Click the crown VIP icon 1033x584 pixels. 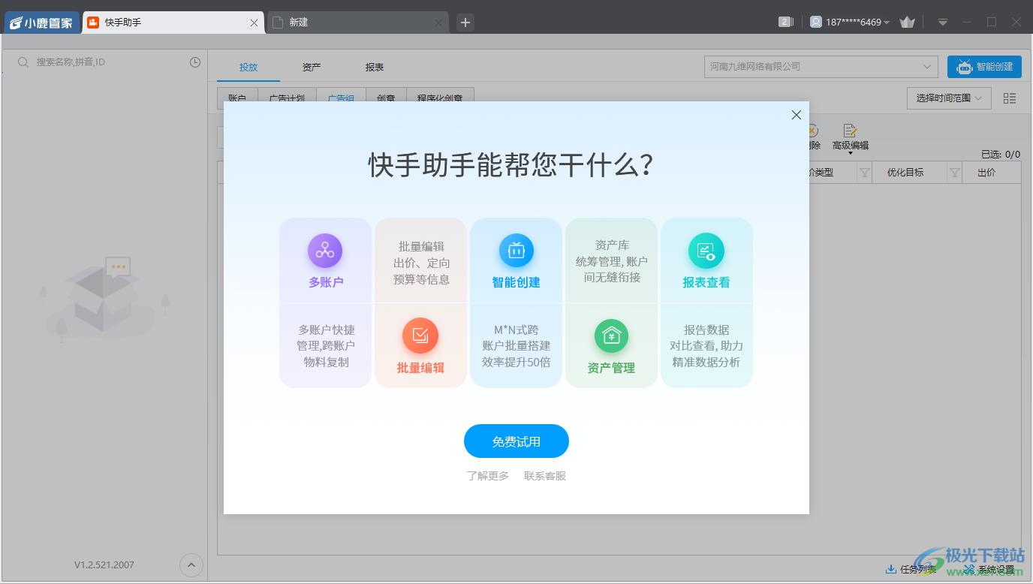pos(907,22)
